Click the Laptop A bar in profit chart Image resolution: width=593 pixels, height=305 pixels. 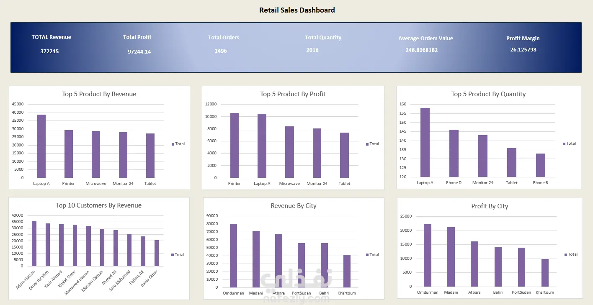[262, 146]
